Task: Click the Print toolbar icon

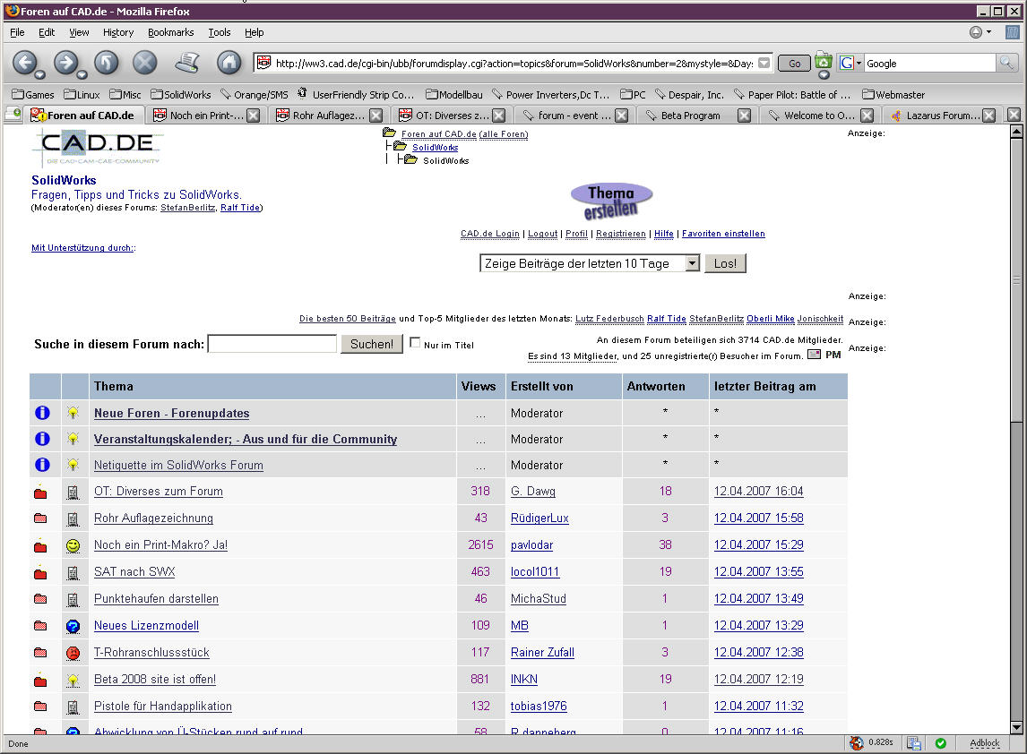Action: point(187,63)
